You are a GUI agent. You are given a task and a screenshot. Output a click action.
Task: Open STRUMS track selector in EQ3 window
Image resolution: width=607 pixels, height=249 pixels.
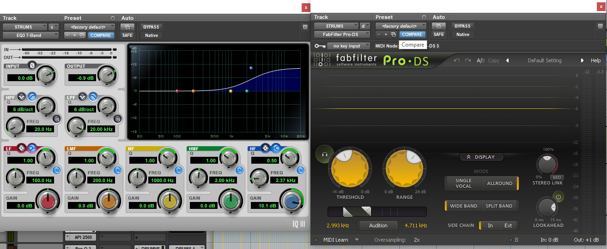[x=25, y=27]
